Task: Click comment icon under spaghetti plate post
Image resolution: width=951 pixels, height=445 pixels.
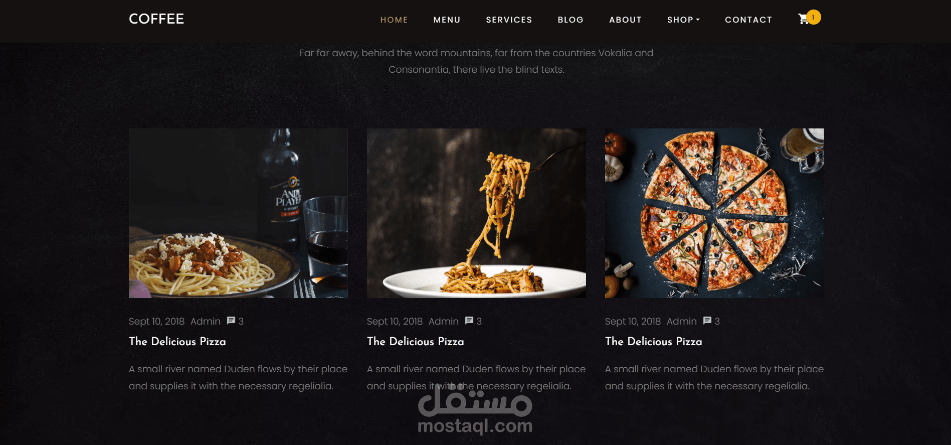Action: click(231, 321)
